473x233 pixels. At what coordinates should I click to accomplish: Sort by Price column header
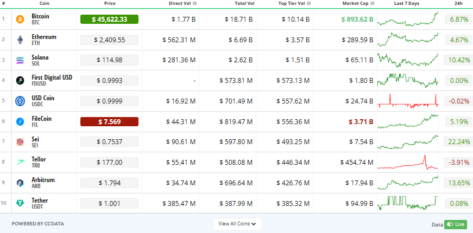point(110,4)
